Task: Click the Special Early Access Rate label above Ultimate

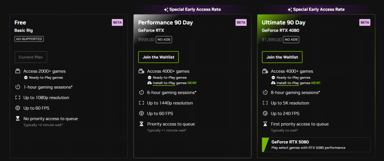Action: click(318, 9)
